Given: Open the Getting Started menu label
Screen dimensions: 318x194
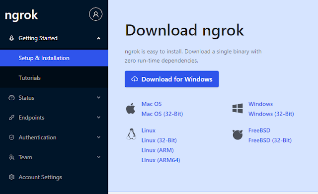Looking at the screenshot, I should point(38,38).
